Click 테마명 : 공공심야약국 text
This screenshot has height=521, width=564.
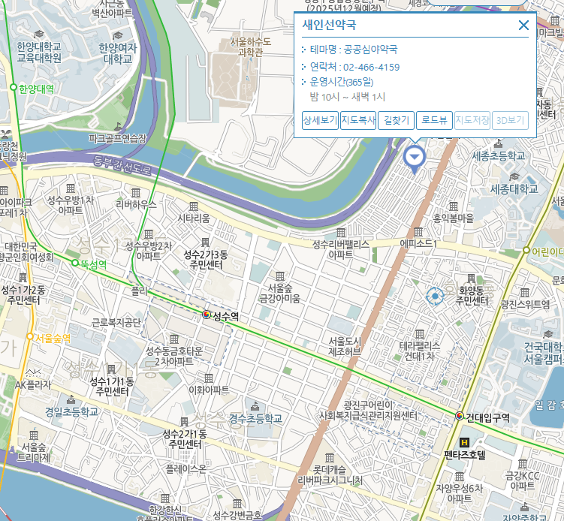(354, 50)
